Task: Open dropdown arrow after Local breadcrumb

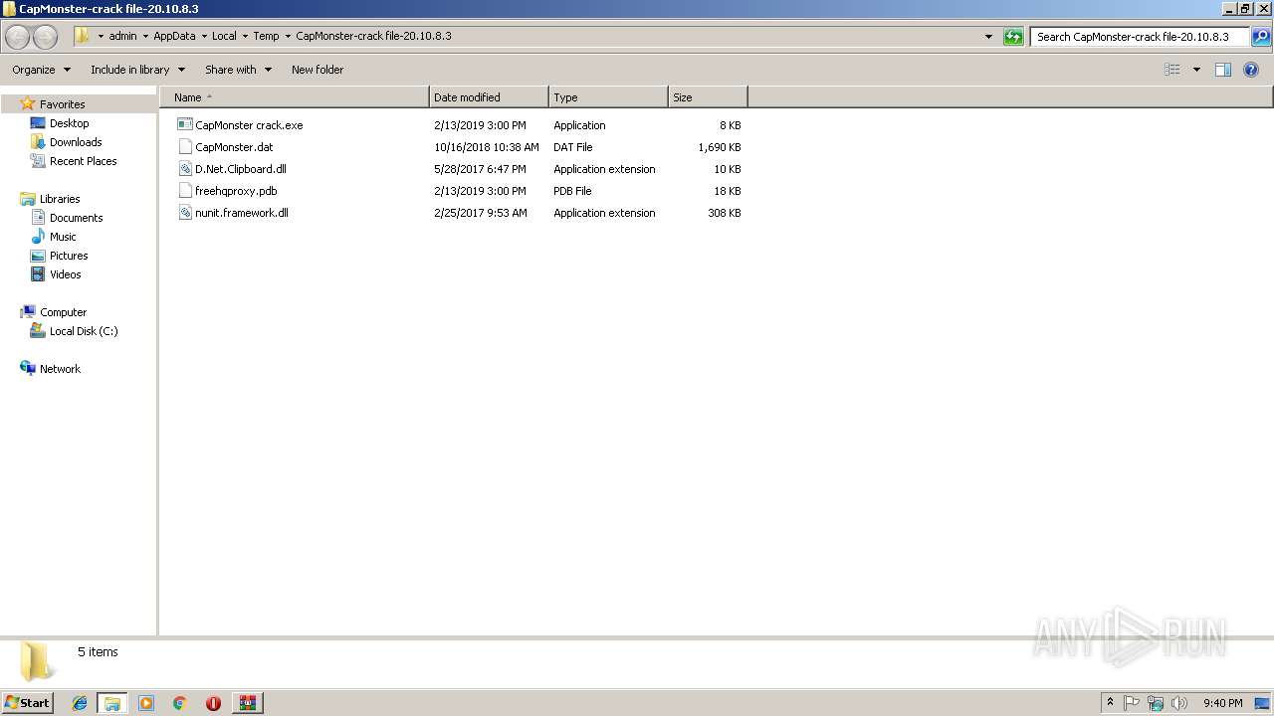Action: (x=245, y=37)
